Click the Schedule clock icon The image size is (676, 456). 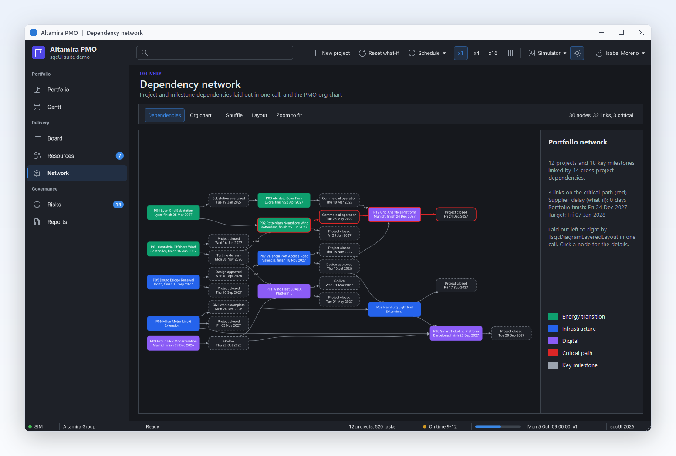[x=412, y=53]
